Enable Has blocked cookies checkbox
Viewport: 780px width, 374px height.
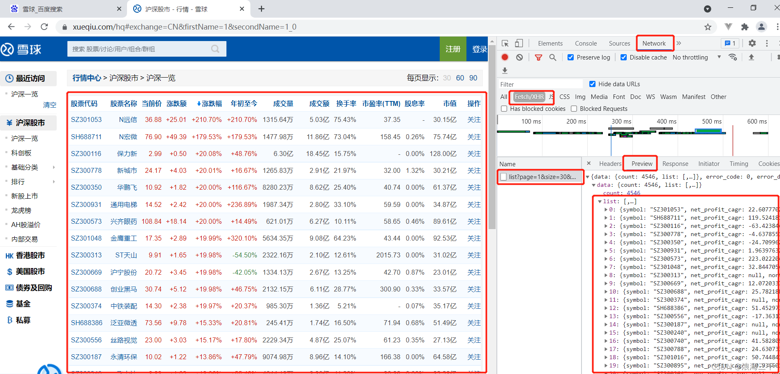(x=504, y=109)
